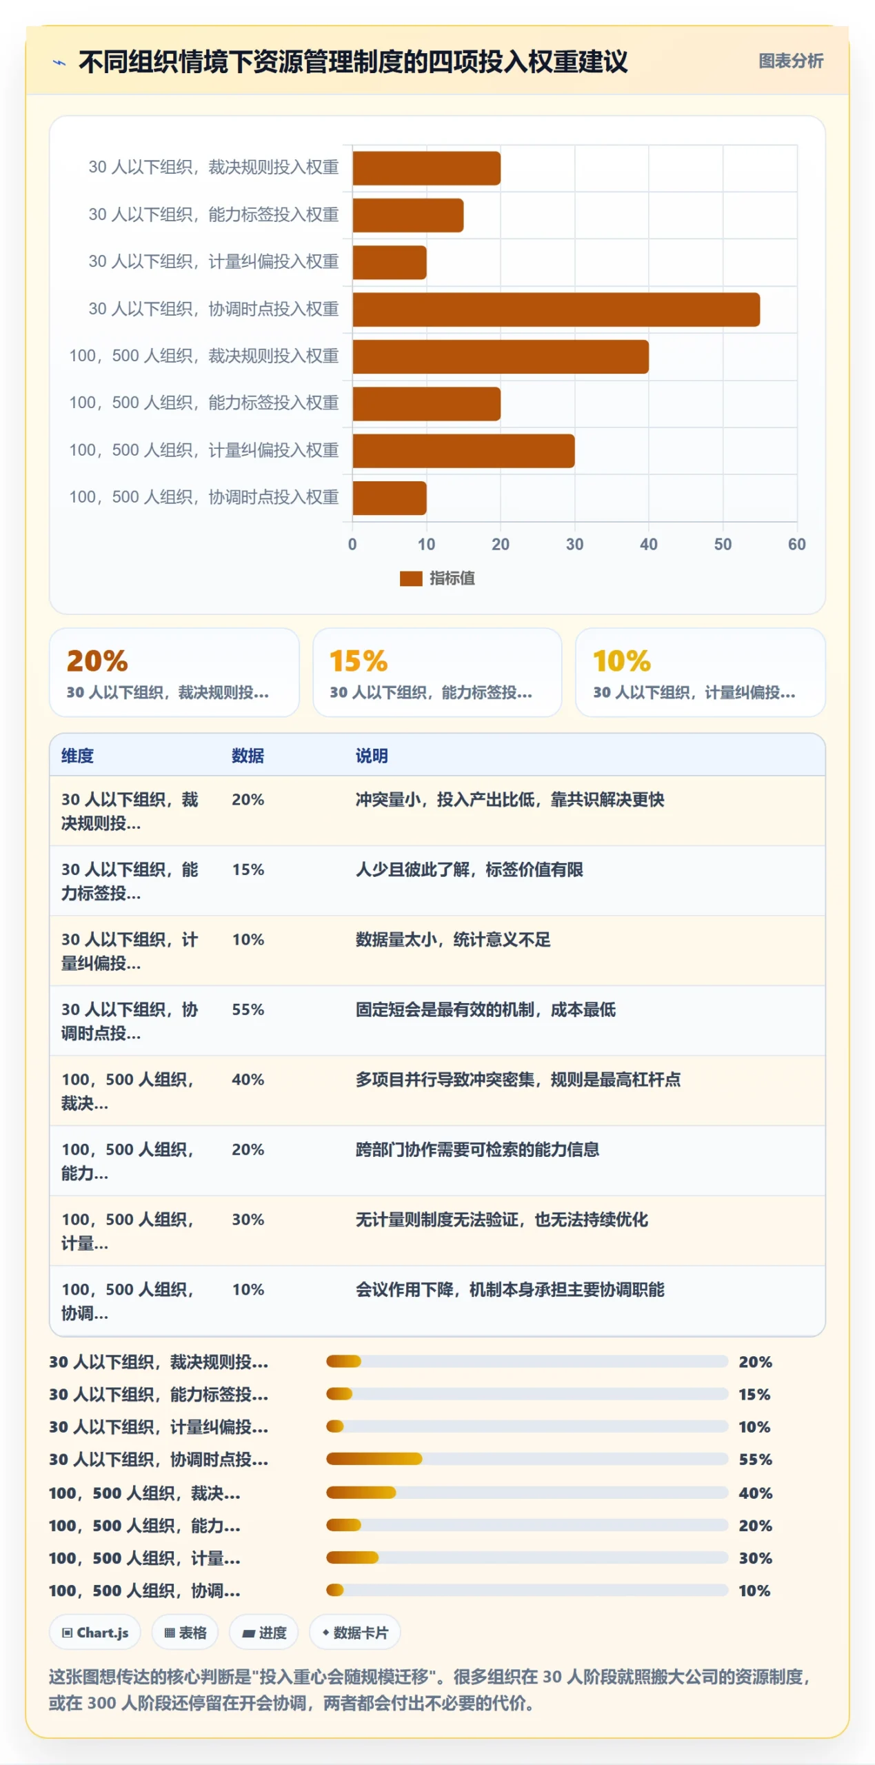Click the chart bar for 100，500 人组织，协调时点投入权重
The height and width of the screenshot is (1765, 875).
(x=390, y=498)
